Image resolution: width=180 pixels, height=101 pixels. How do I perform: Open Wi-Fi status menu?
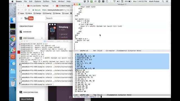tap(114, 1)
